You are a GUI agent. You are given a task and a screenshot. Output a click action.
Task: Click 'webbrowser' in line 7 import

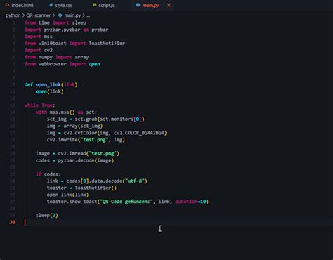(x=53, y=64)
